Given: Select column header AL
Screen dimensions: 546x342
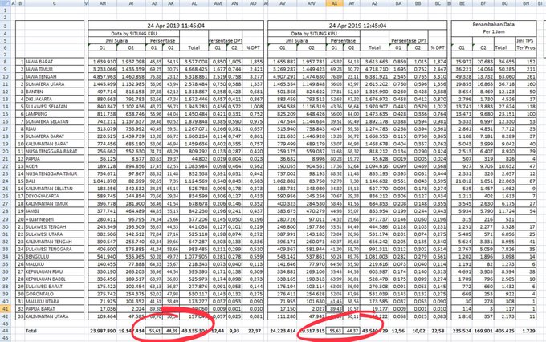Looking at the screenshot, I should tap(194, 3).
